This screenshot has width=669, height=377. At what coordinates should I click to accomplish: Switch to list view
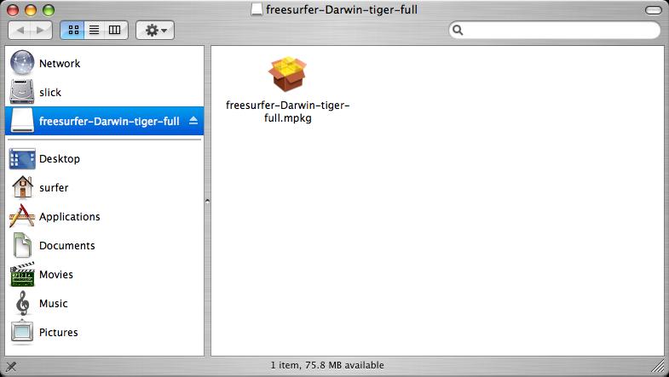94,31
